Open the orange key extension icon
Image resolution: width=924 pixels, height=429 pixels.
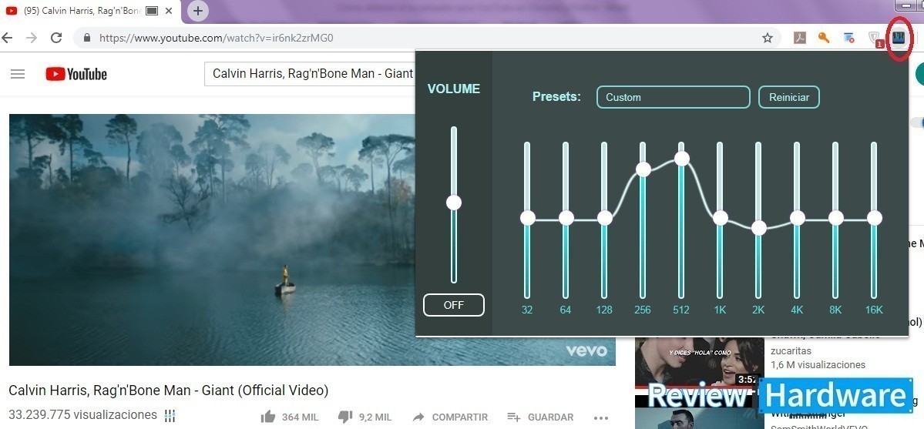pyautogui.click(x=824, y=38)
